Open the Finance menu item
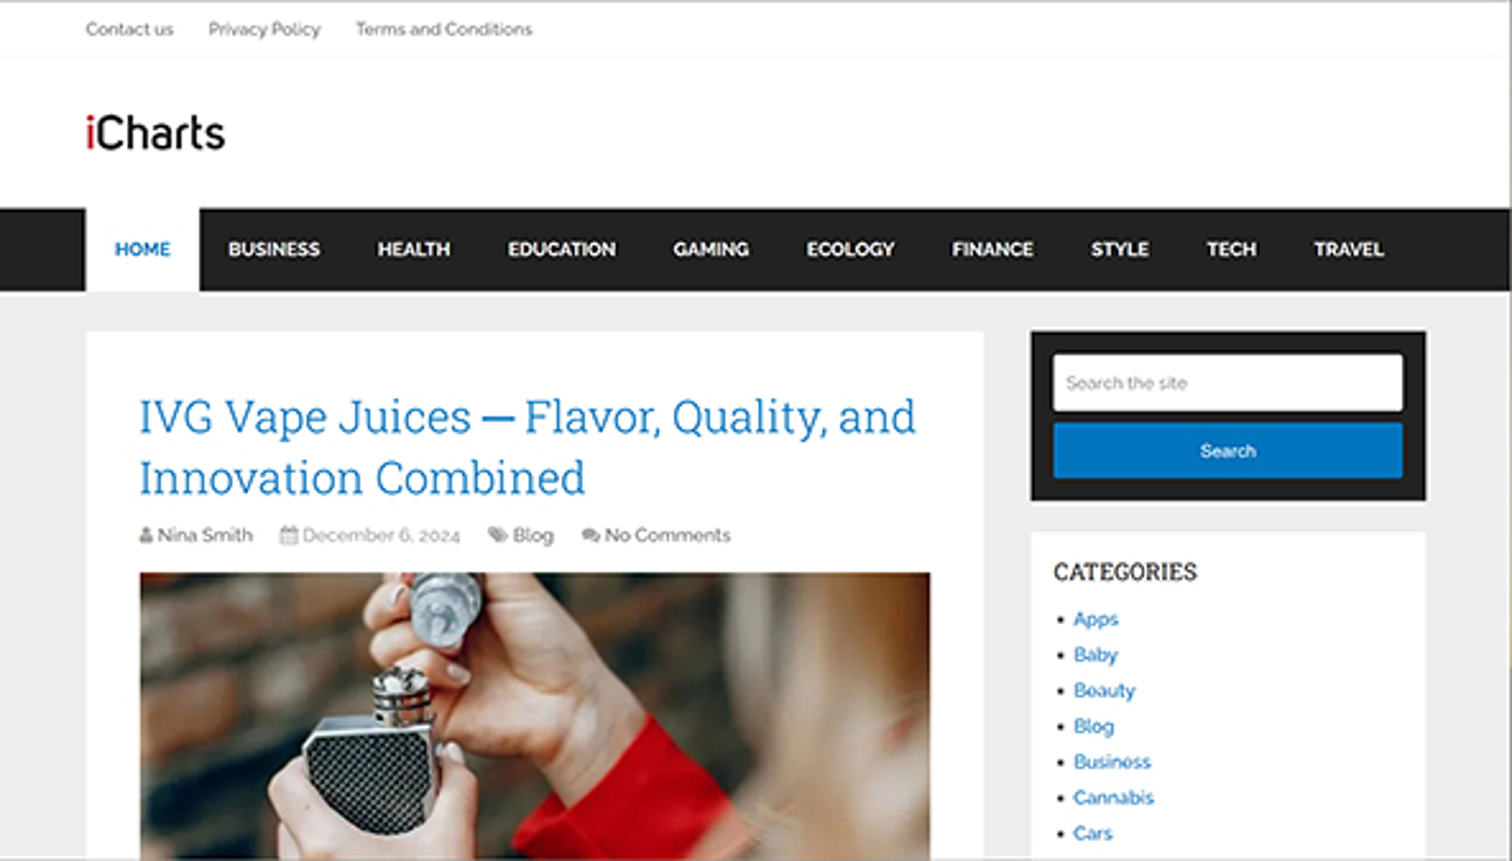The height and width of the screenshot is (861, 1512). tap(992, 249)
